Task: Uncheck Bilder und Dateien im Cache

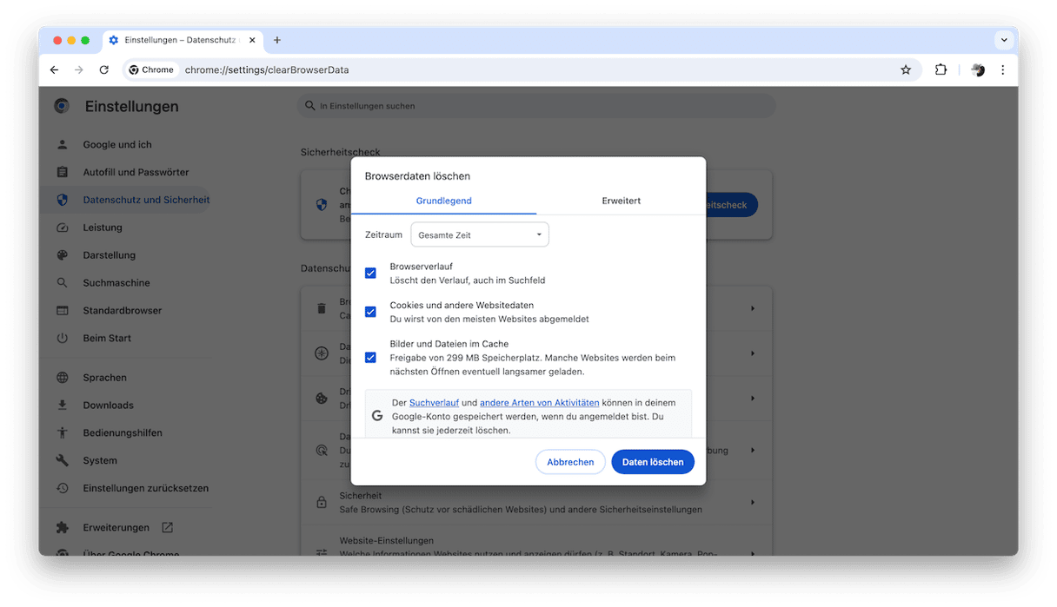Action: click(370, 357)
